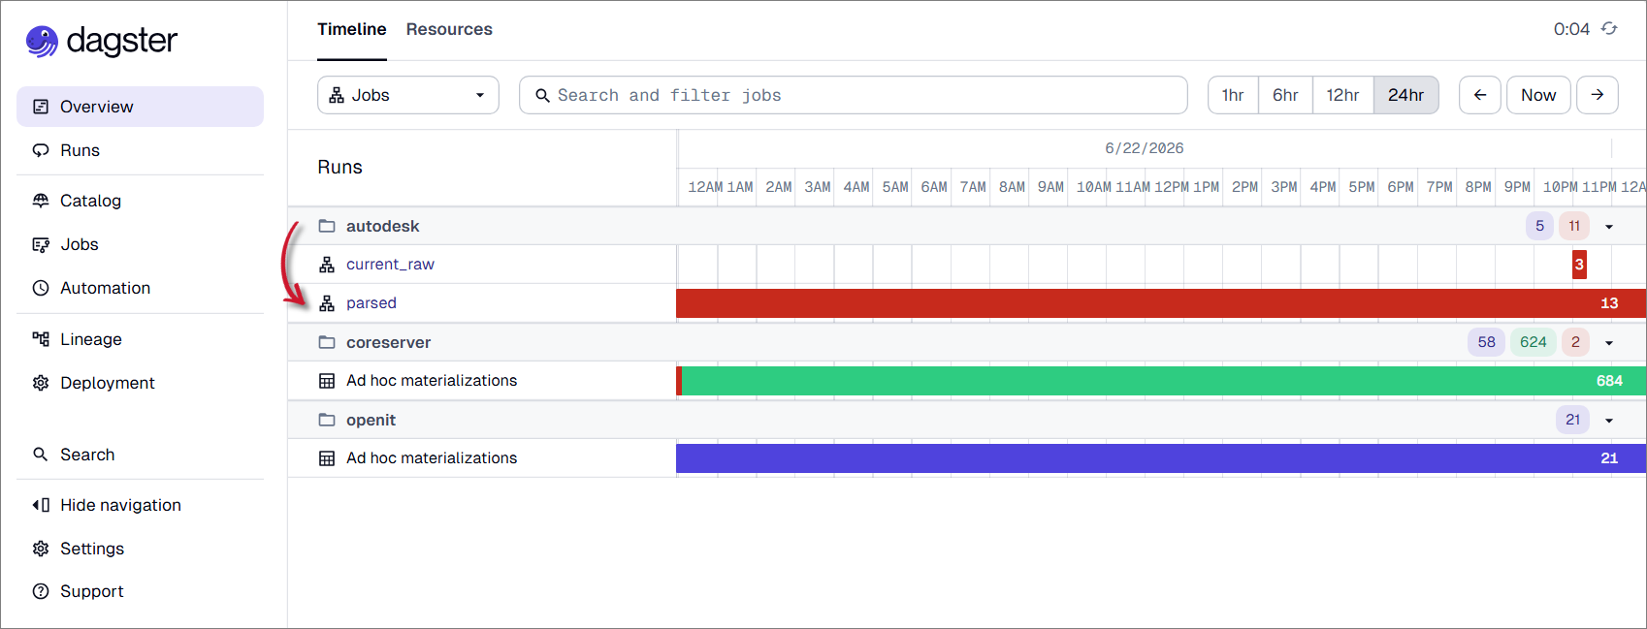Click openit count badge 21
This screenshot has height=629, width=1647.
tap(1572, 420)
